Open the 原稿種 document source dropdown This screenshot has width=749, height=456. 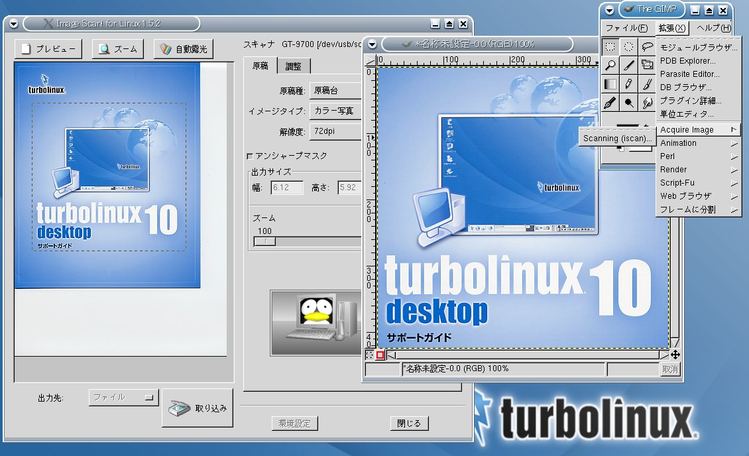point(336,90)
